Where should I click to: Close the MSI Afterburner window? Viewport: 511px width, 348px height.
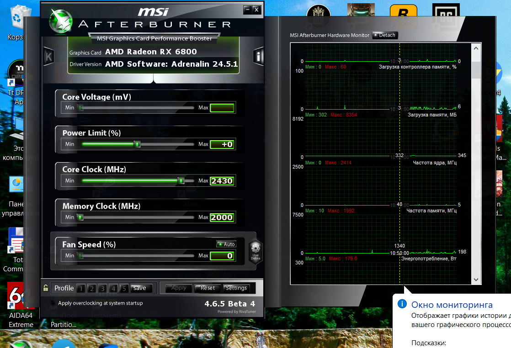256,10
